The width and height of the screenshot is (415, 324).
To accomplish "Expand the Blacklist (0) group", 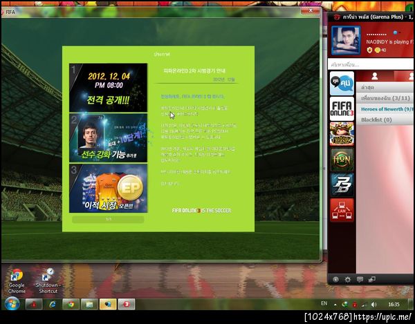I will [385, 120].
